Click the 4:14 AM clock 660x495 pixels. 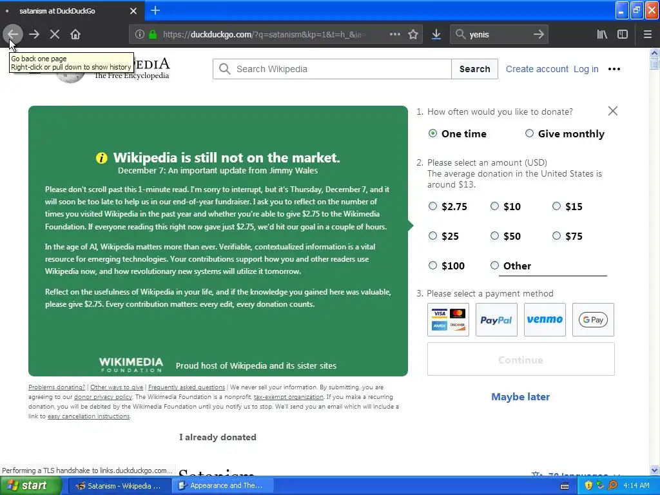pos(636,486)
